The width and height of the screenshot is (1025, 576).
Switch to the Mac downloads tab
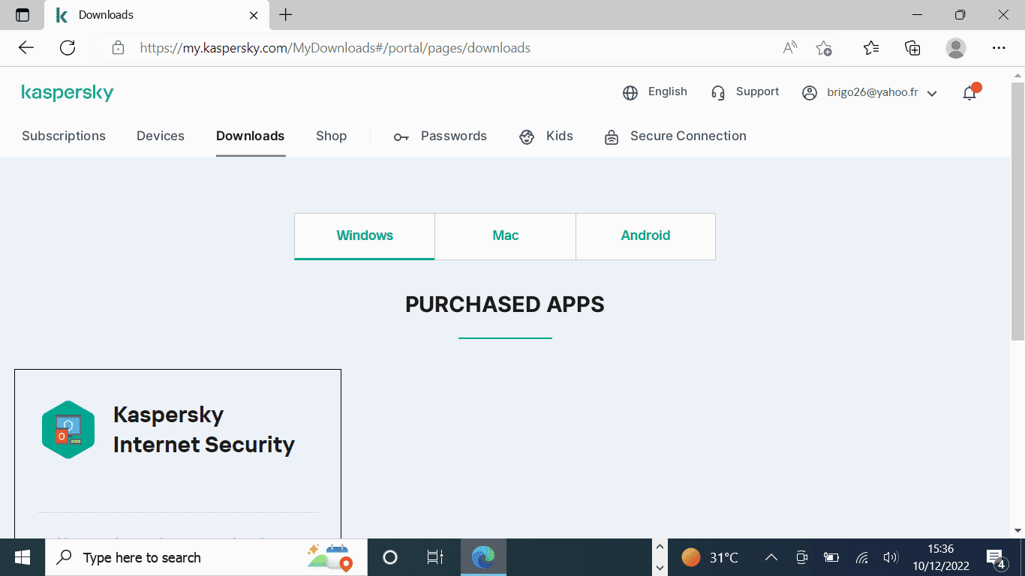pos(506,236)
